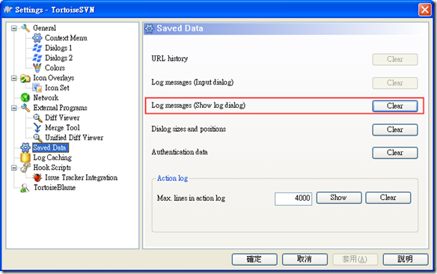Open the Hook Scripts page
The width and height of the screenshot is (437, 274).
click(x=52, y=168)
